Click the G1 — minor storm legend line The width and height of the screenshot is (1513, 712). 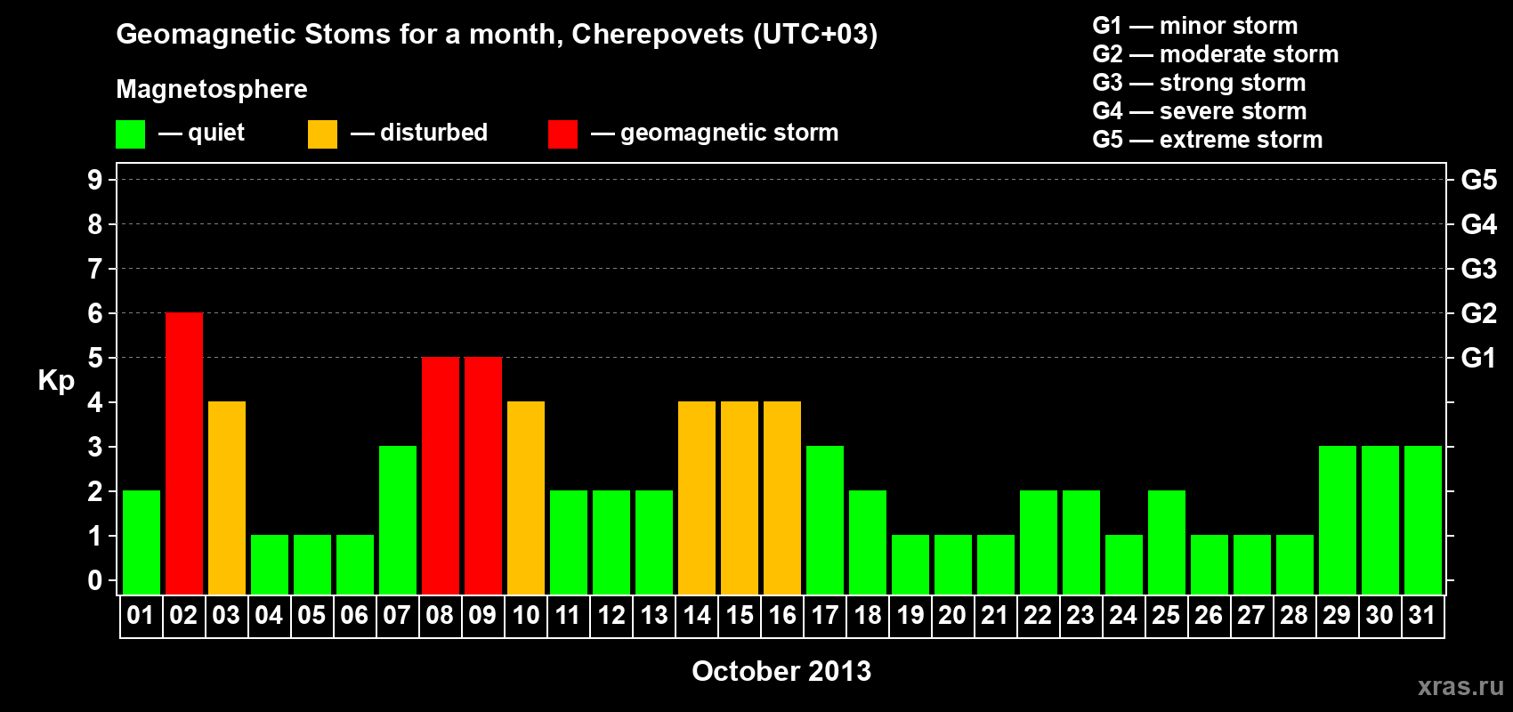click(x=1195, y=26)
